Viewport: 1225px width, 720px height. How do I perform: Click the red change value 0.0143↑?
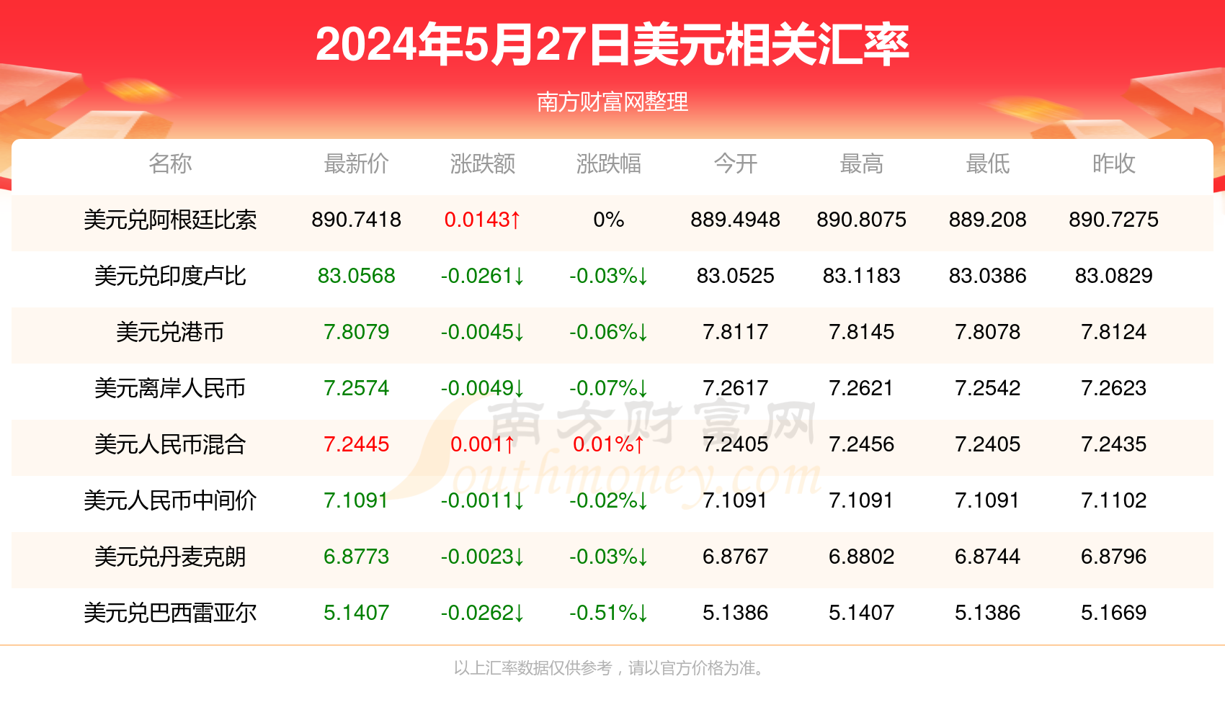[x=483, y=220]
